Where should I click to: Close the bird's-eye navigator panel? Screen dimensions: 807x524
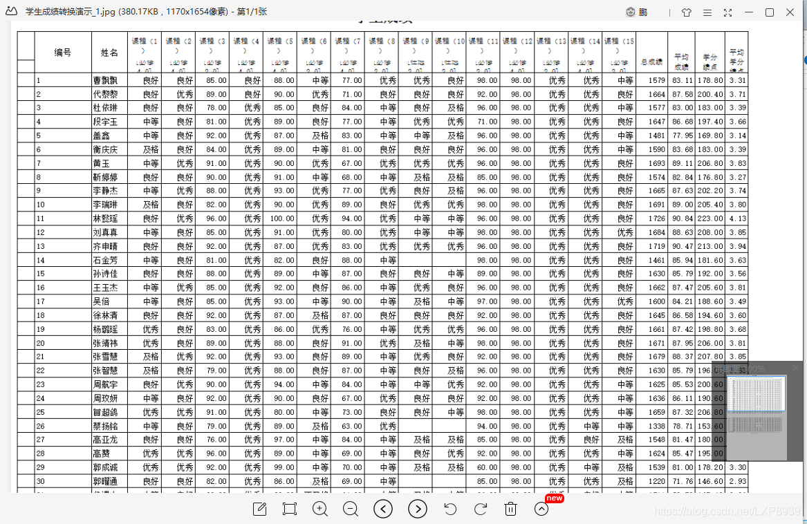tap(796, 368)
